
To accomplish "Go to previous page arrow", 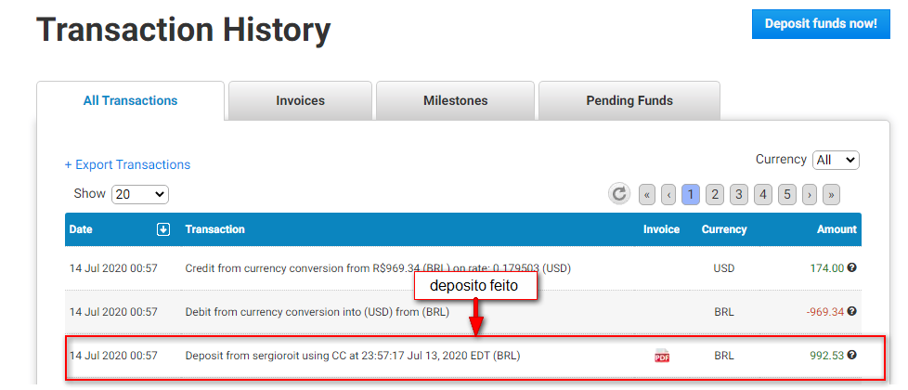I will 668,194.
